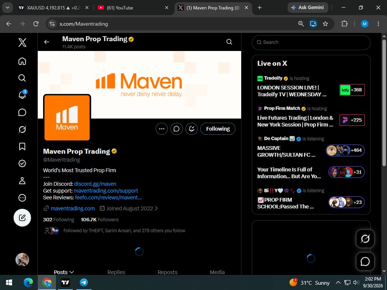
Task: Switch to Reposts tab
Action: pyautogui.click(x=167, y=272)
